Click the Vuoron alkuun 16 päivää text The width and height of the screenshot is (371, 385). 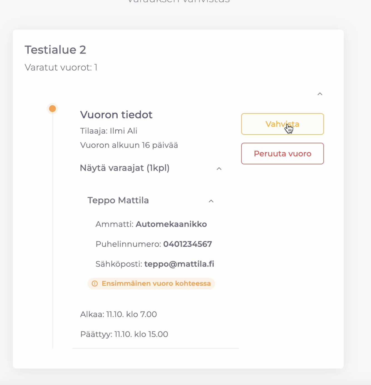pyautogui.click(x=129, y=145)
